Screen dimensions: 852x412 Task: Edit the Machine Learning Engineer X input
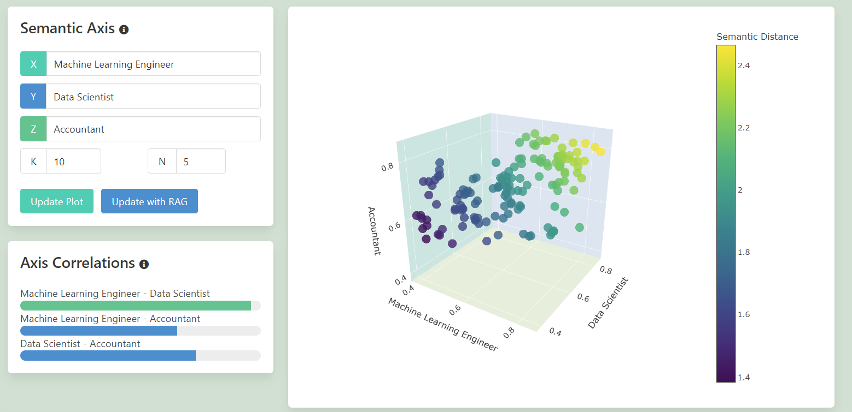pyautogui.click(x=153, y=64)
